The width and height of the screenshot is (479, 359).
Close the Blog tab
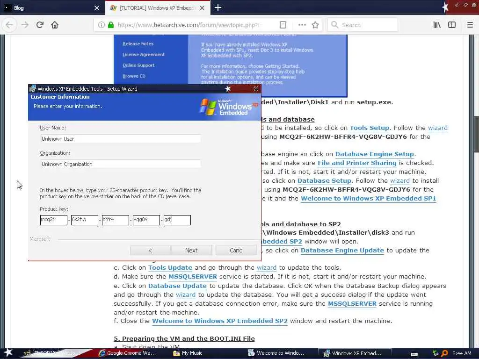pyautogui.click(x=96, y=8)
